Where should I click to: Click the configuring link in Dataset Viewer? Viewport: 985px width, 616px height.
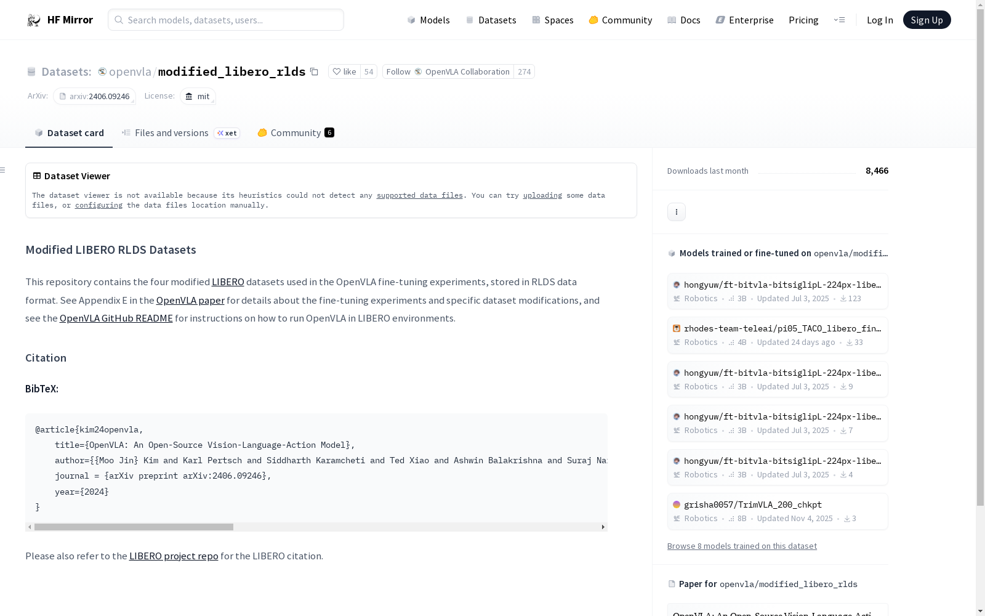98,205
